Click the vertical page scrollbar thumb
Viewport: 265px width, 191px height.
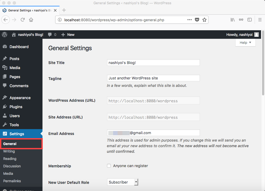(263, 63)
